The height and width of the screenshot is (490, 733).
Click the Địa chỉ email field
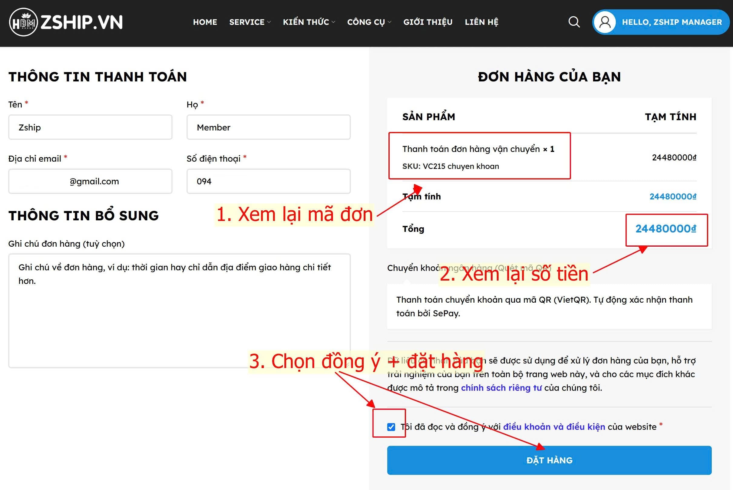(x=90, y=181)
